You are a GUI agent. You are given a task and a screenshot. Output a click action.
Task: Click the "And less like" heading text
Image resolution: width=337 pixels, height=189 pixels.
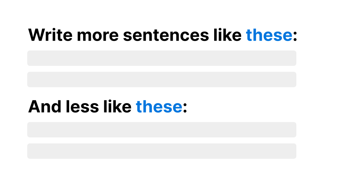[x=80, y=106]
